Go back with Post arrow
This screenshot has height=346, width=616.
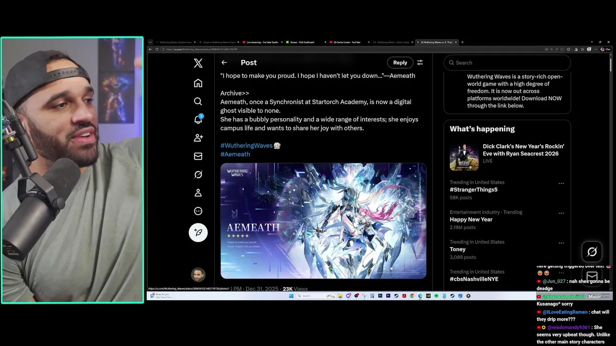(224, 62)
